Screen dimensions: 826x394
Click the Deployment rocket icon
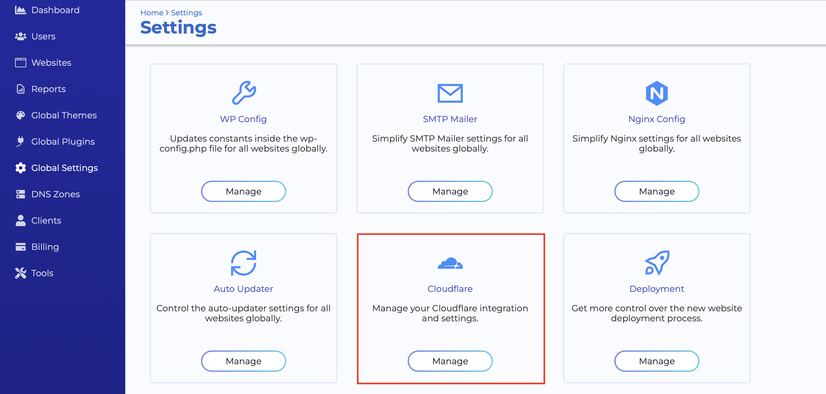coord(656,264)
